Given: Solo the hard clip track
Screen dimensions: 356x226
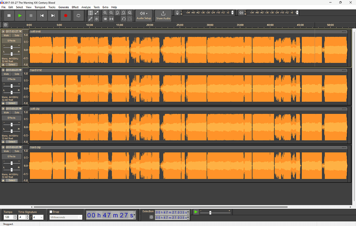Looking at the screenshot, I should tap(16, 151).
